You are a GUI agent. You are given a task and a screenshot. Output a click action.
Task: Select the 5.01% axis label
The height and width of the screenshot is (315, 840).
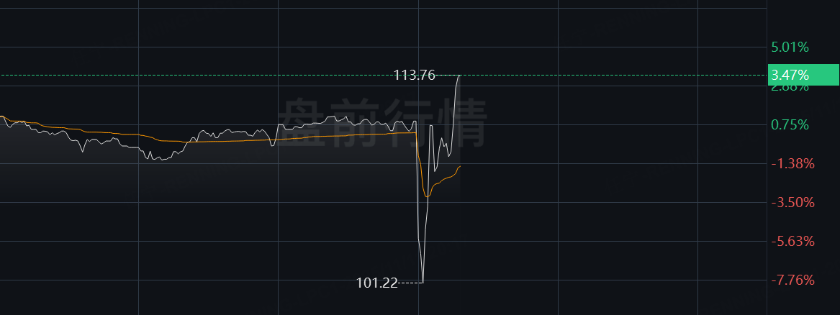[x=790, y=47]
